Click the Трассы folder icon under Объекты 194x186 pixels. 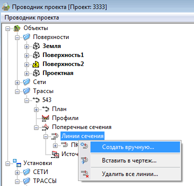tap(26, 91)
